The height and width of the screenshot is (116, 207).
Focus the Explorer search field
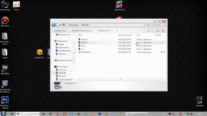click(x=157, y=25)
